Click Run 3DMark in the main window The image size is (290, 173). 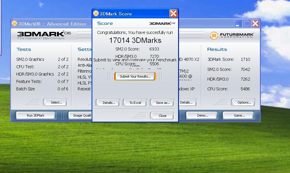pos(35,115)
